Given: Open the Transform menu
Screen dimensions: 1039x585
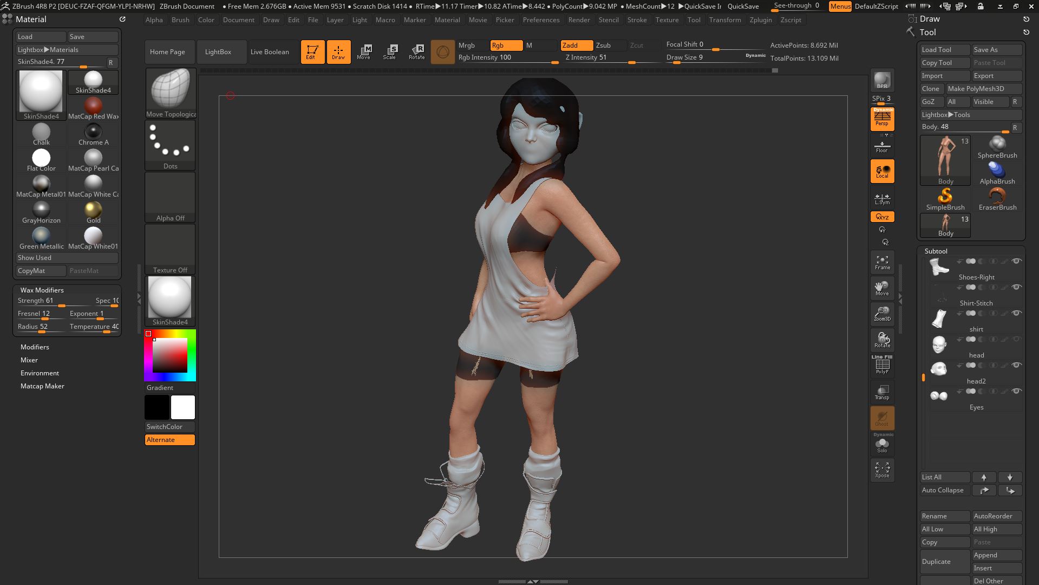Looking at the screenshot, I should coord(725,20).
